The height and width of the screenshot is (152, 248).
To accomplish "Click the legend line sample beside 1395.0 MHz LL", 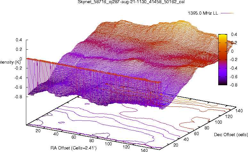I will 227,13.
